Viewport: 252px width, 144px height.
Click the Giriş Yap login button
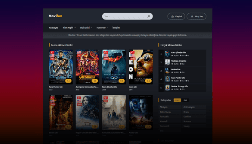pyautogui.click(x=197, y=16)
